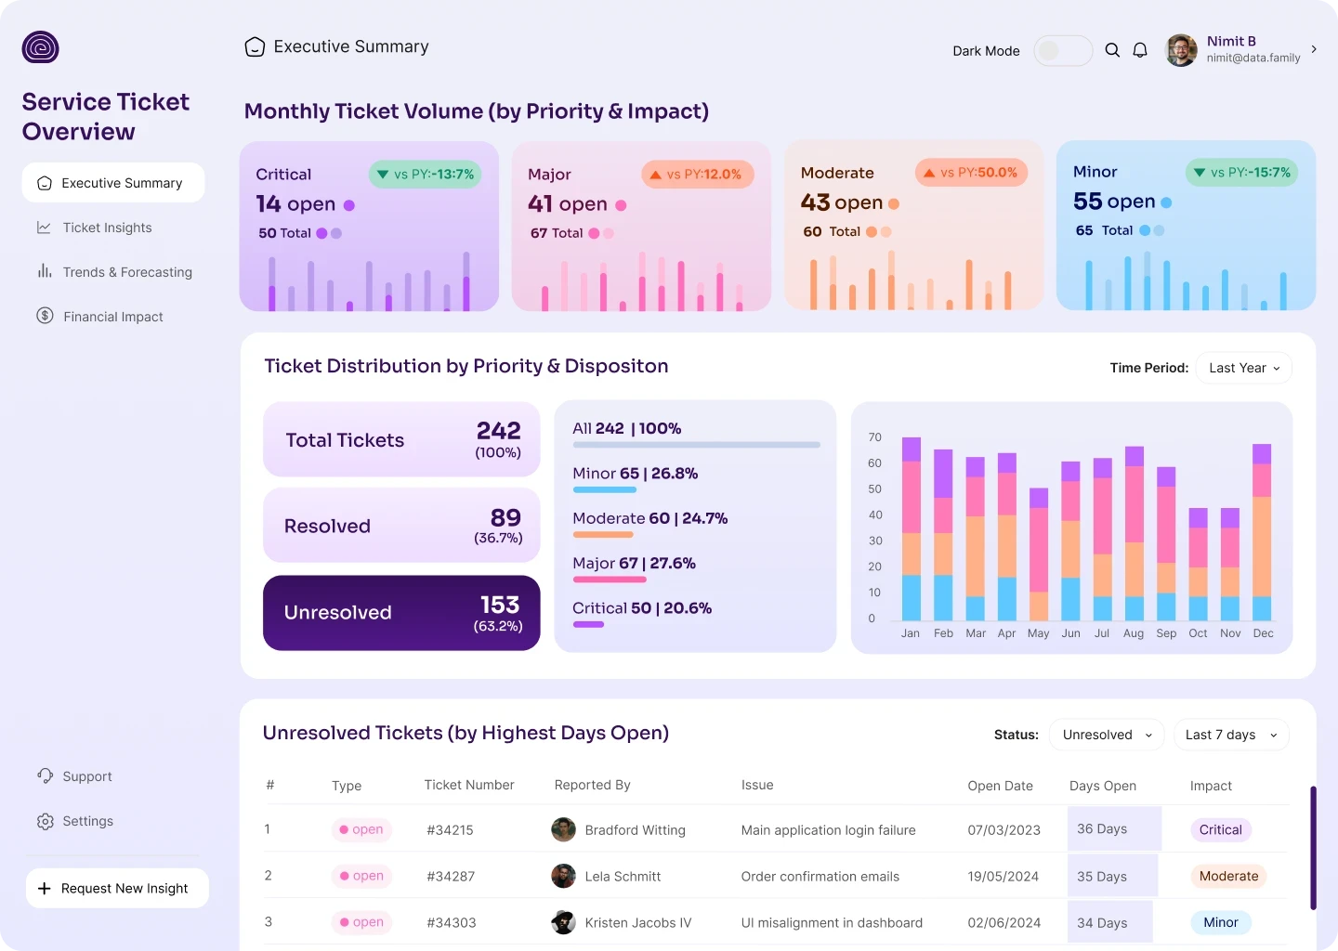Open notifications bell icon
Image resolution: width=1338 pixels, height=951 pixels.
coord(1140,50)
